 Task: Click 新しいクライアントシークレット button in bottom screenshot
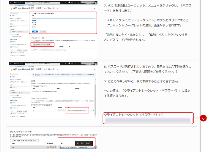[x=24, y=140]
